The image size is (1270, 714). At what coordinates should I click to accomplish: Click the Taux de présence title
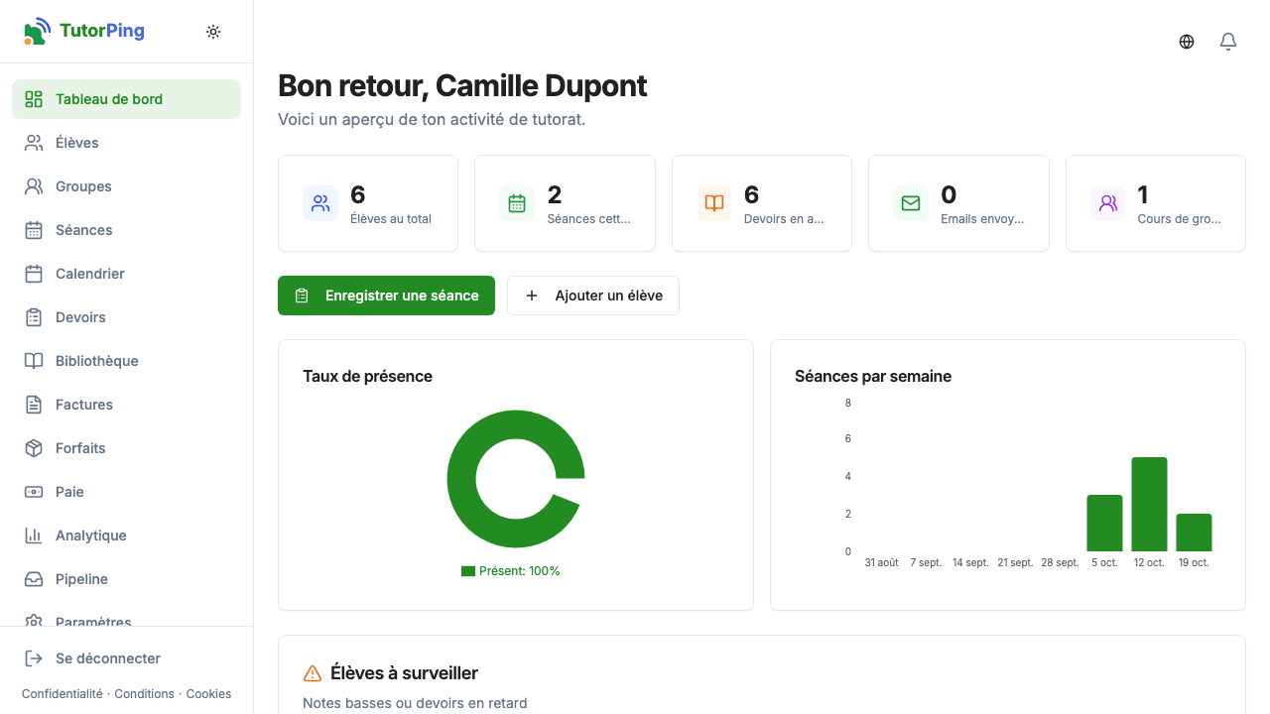[367, 376]
